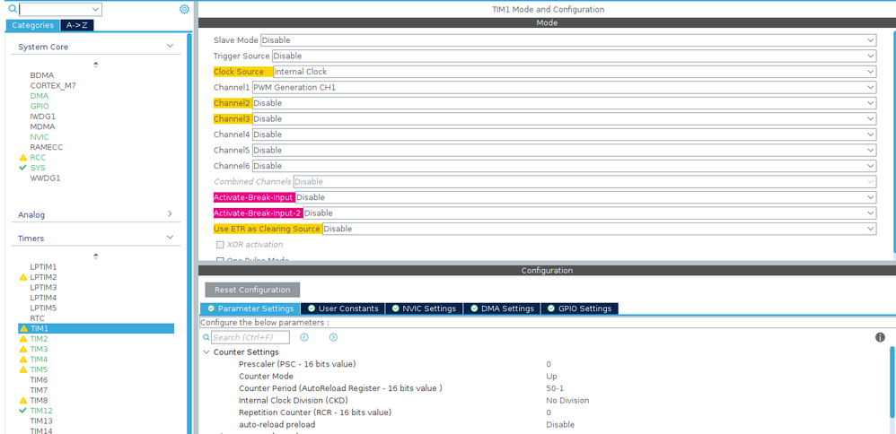Screen dimensions: 896x434
Task: Open the Channel4 dropdown
Action: (x=564, y=135)
